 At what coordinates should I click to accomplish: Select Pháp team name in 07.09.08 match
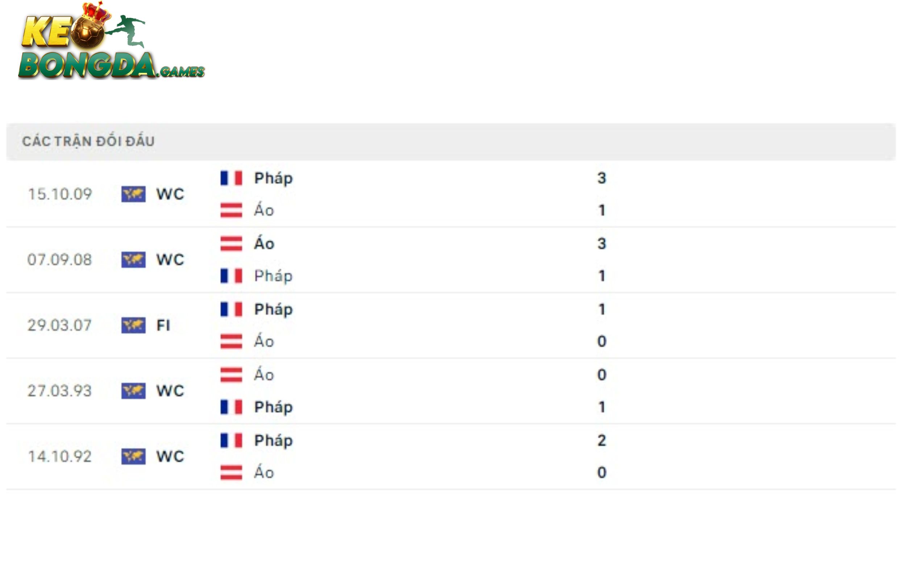click(273, 276)
